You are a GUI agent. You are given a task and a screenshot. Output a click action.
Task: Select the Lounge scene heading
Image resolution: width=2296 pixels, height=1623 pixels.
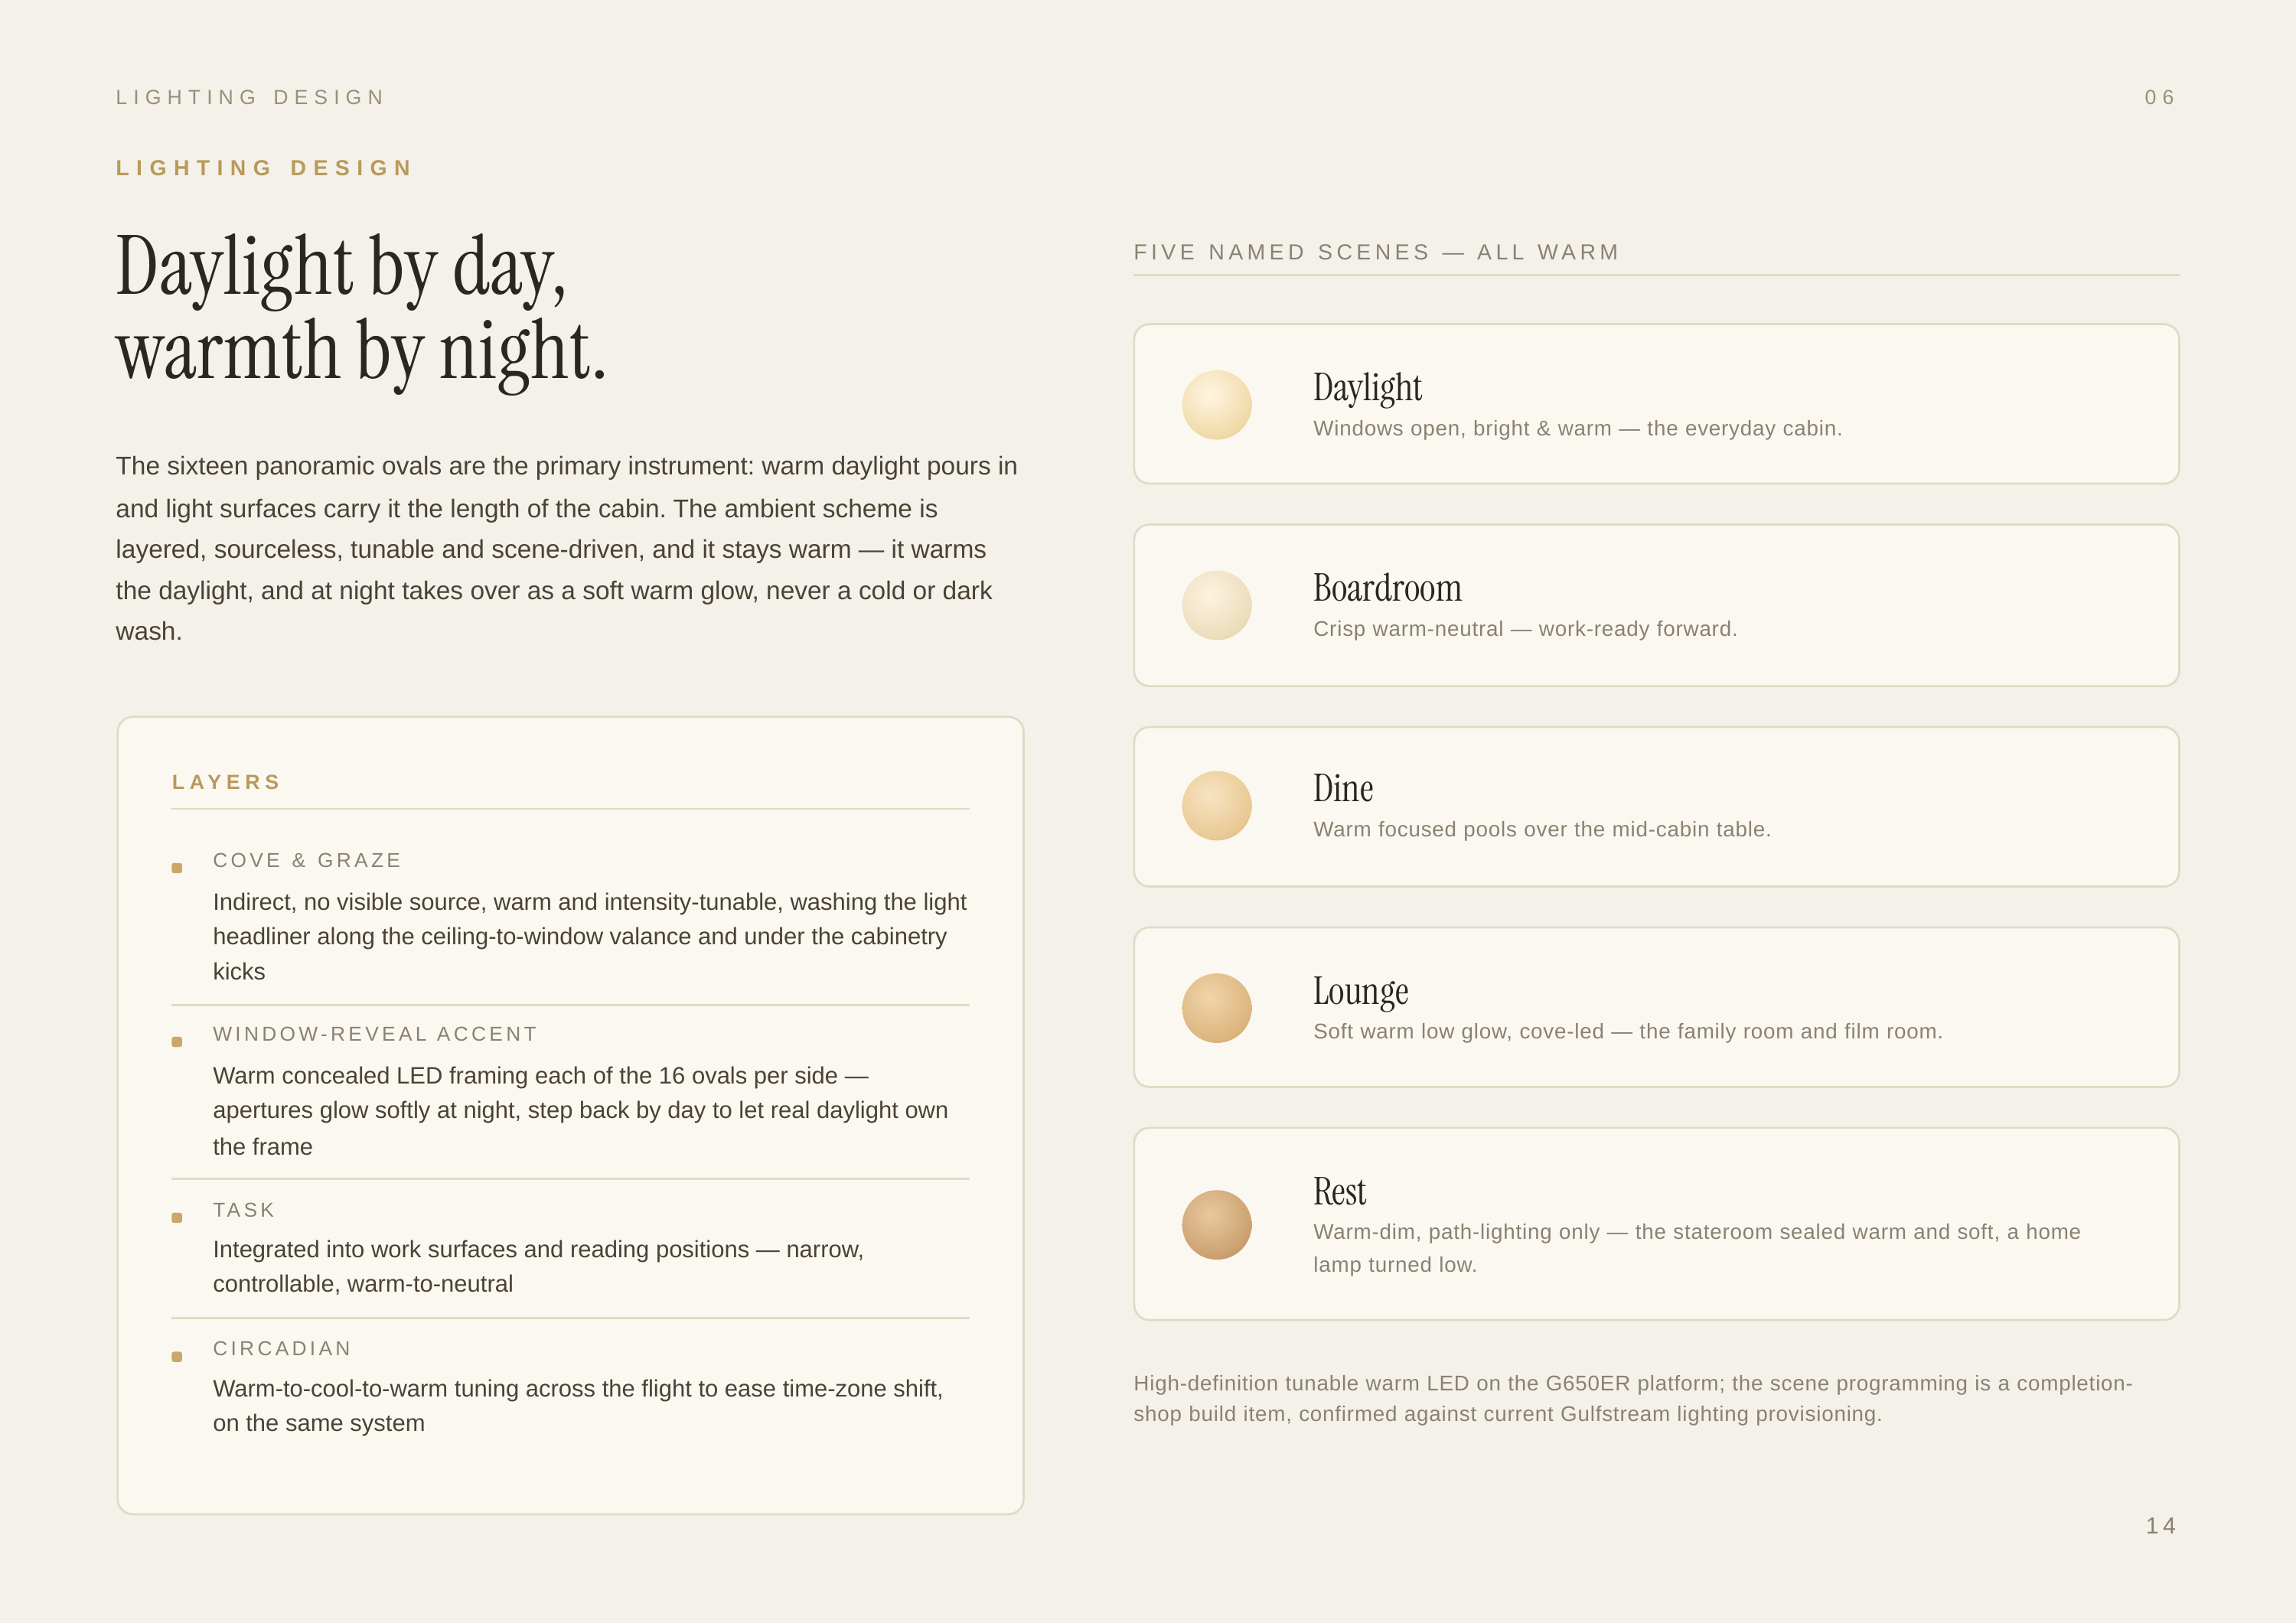coord(1360,991)
